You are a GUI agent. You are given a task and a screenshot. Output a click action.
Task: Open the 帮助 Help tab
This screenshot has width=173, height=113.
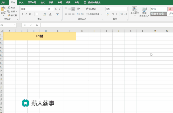[x=77, y=2]
